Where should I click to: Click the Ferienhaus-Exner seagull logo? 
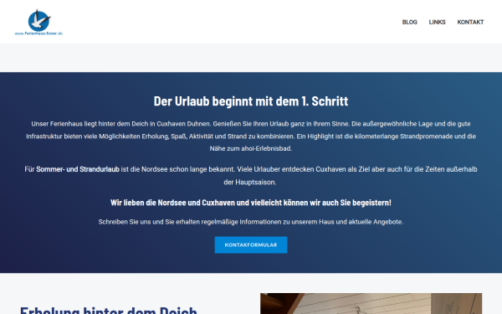click(x=38, y=22)
